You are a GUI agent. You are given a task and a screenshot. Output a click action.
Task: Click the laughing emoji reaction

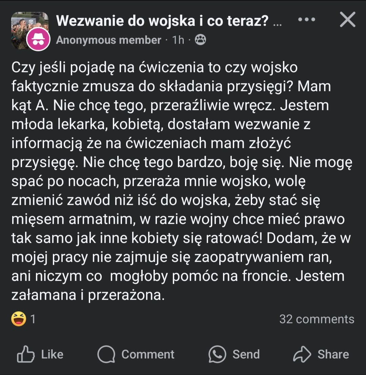click(19, 319)
